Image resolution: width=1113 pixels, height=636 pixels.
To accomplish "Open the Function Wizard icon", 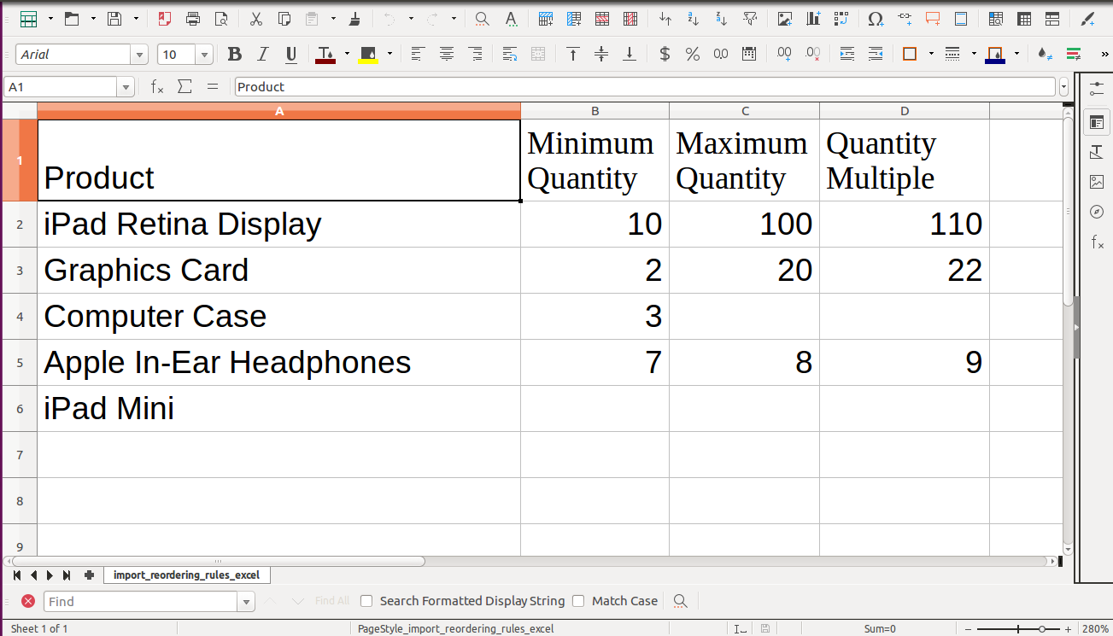I will 157,87.
